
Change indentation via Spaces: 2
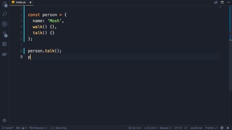point(165,128)
